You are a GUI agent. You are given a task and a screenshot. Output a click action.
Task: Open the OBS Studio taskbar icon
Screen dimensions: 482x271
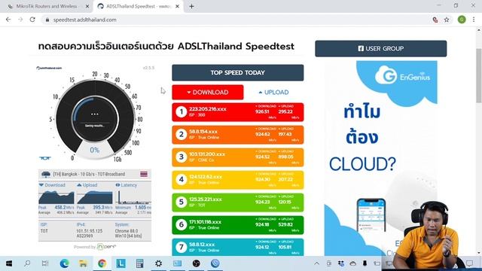pos(196,263)
